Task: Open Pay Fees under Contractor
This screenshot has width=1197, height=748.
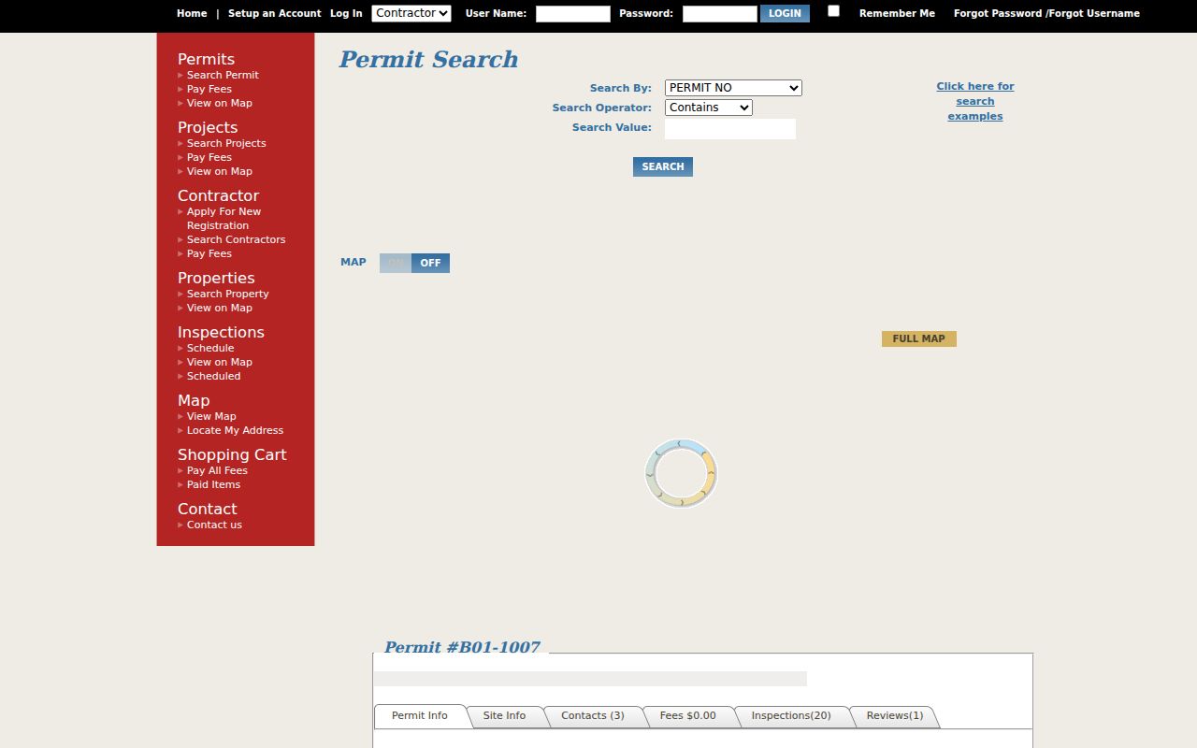Action: [x=209, y=253]
